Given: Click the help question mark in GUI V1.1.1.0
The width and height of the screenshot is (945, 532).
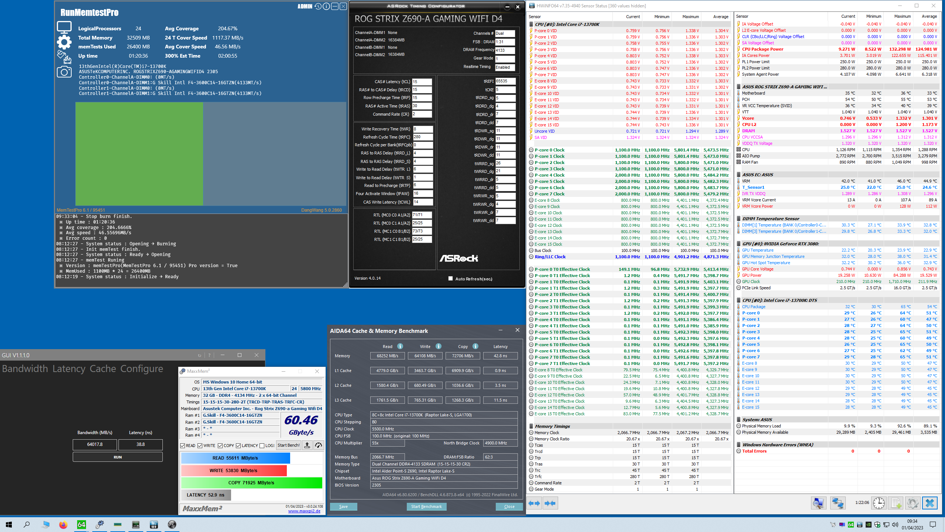Looking at the screenshot, I should point(209,355).
